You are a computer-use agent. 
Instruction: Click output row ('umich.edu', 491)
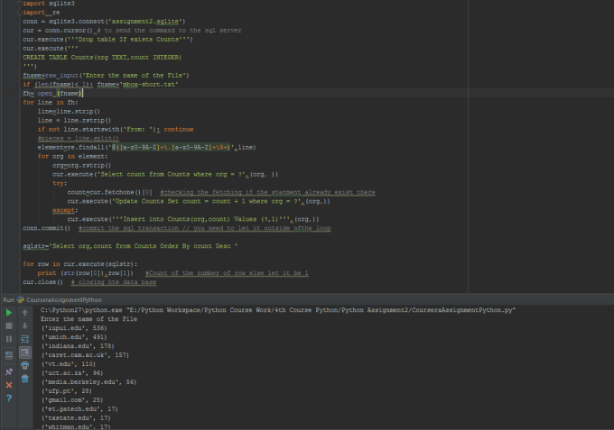[74, 337]
